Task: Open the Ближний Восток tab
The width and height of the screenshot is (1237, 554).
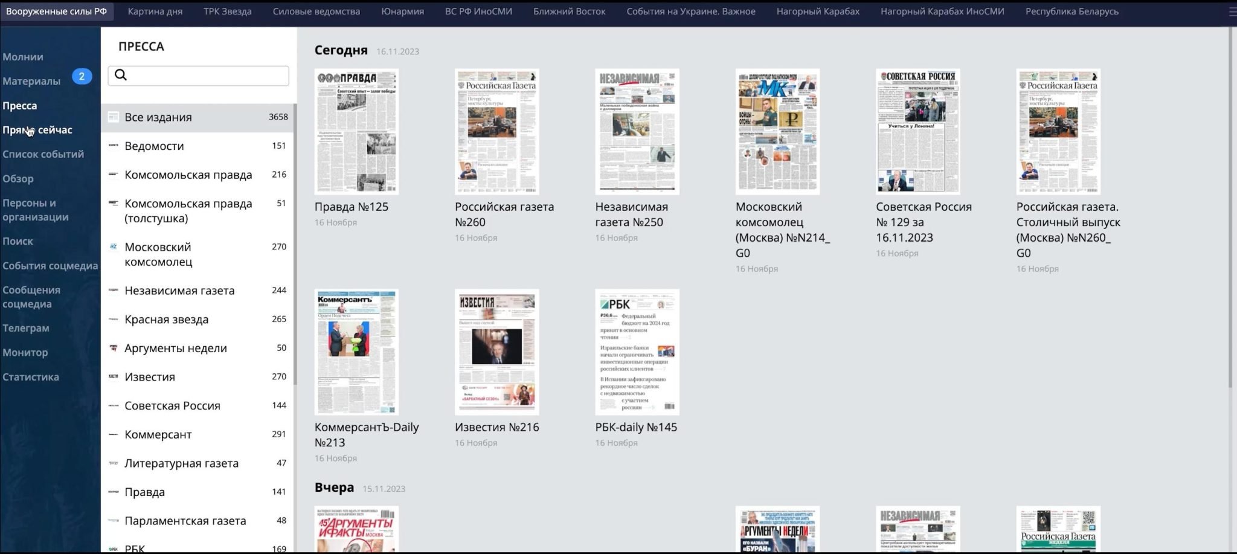Action: coord(569,11)
